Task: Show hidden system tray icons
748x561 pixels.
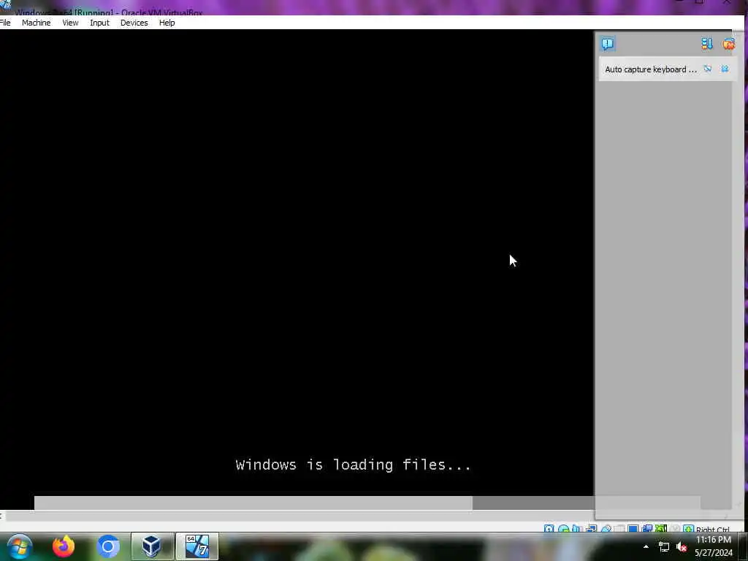Action: [x=646, y=546]
